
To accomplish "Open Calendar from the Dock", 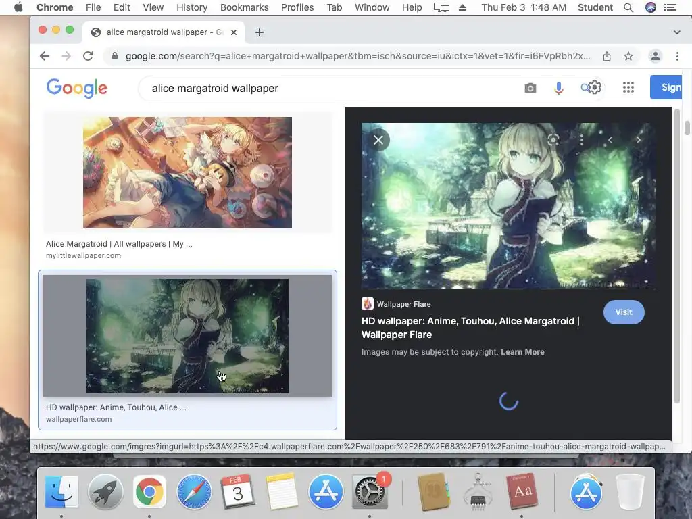I will pyautogui.click(x=237, y=491).
